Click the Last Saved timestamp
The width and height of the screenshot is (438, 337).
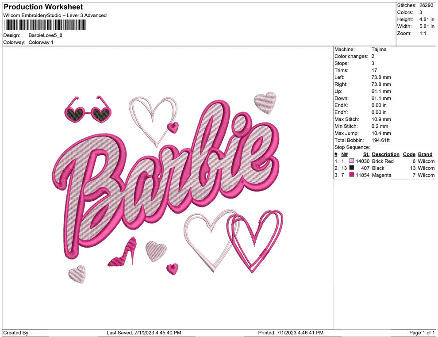(144, 333)
